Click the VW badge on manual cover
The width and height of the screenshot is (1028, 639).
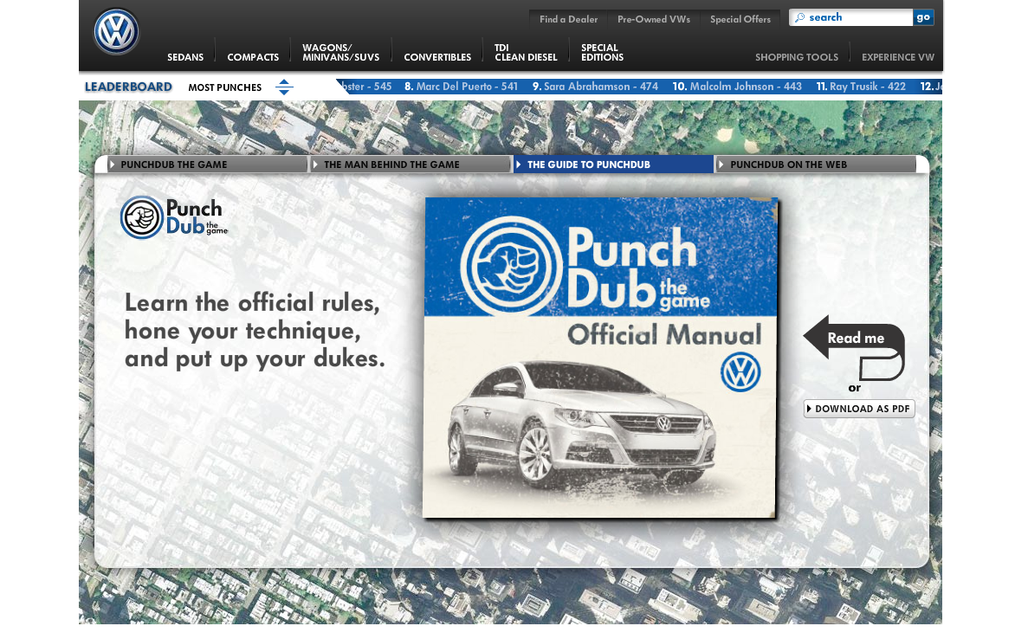(740, 372)
